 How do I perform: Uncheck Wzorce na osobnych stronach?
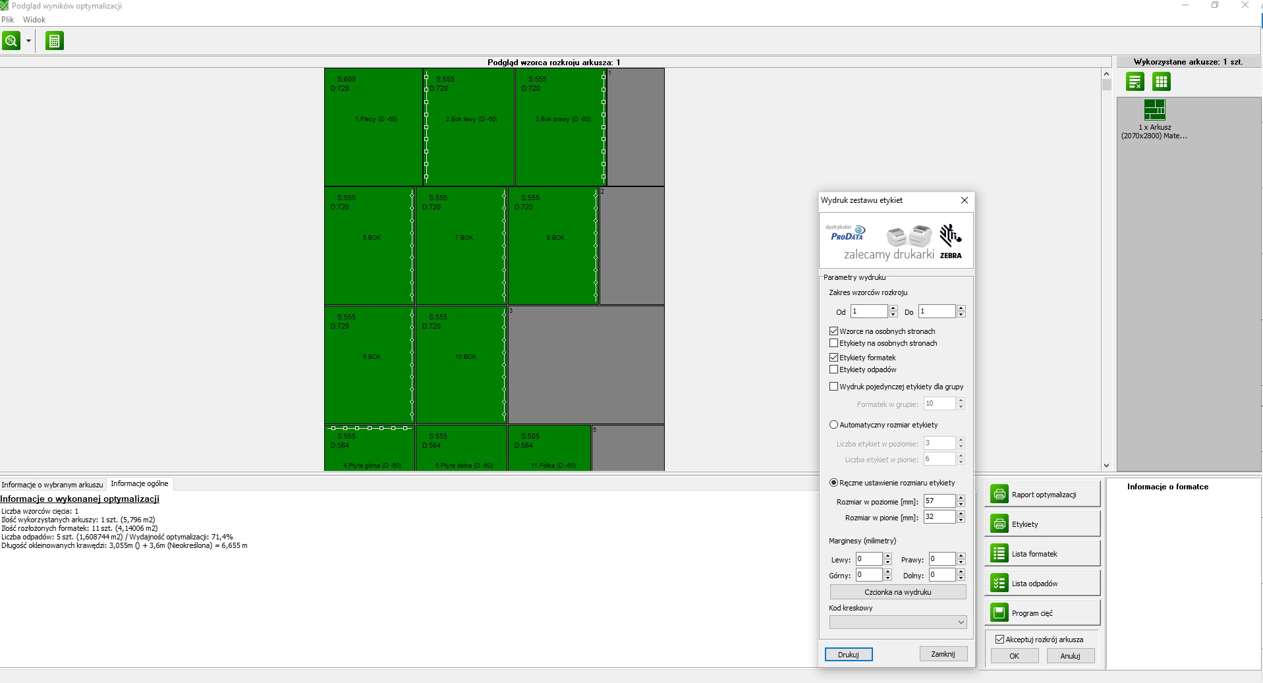click(833, 331)
